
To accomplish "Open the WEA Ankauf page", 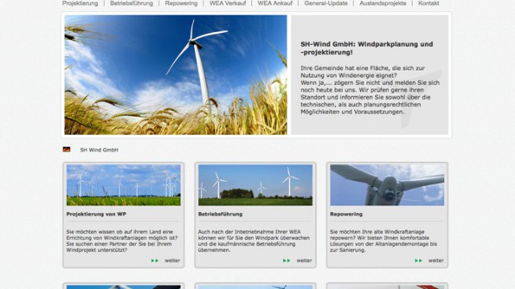I will click(x=275, y=3).
